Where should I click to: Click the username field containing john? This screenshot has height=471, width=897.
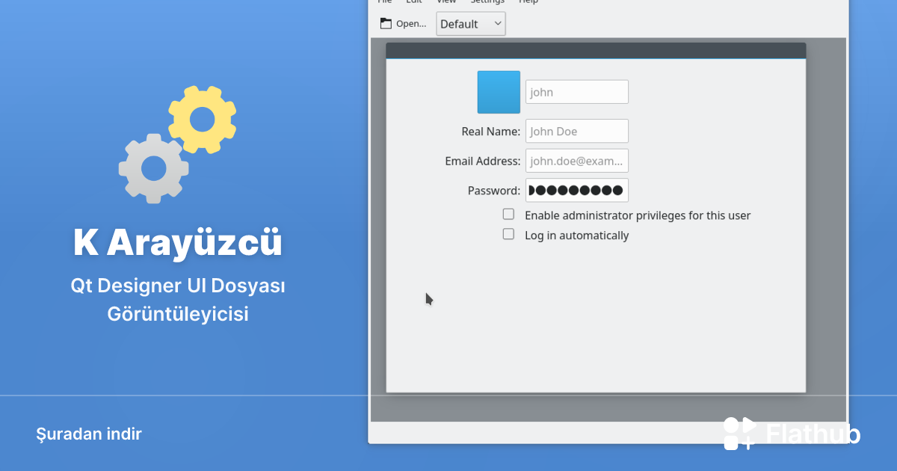click(x=576, y=91)
